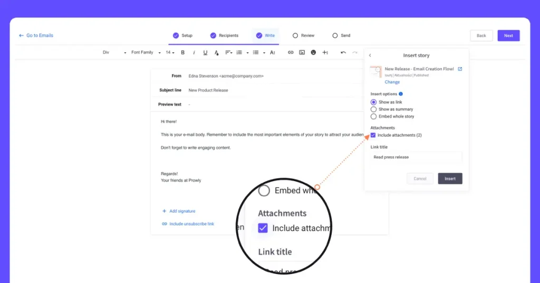Open the Div block format dropdown

point(114,52)
